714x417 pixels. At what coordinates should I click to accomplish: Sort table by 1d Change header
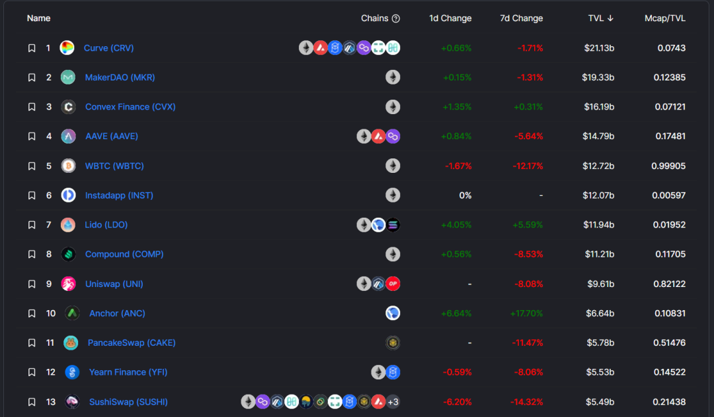point(450,18)
